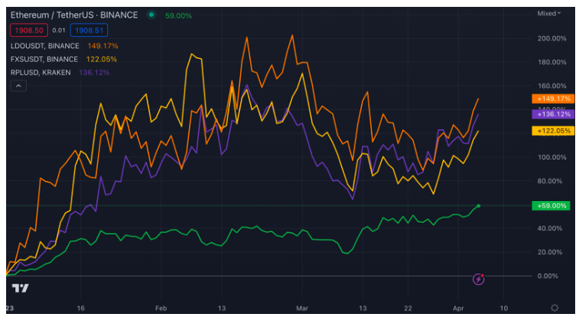Click the 180.00% axis label
Viewport: 579px width, 317px height.
coord(551,63)
